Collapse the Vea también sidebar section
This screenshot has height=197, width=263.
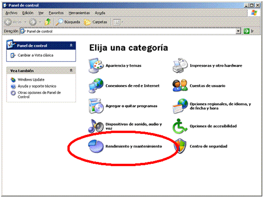[x=71, y=70]
